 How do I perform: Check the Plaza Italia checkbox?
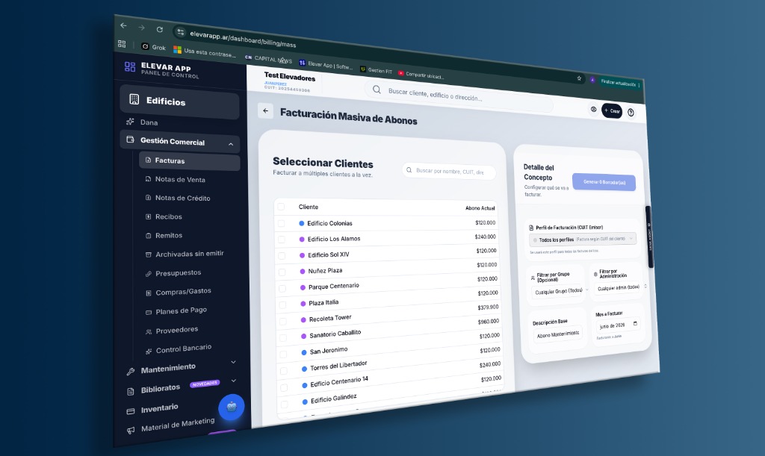282,305
